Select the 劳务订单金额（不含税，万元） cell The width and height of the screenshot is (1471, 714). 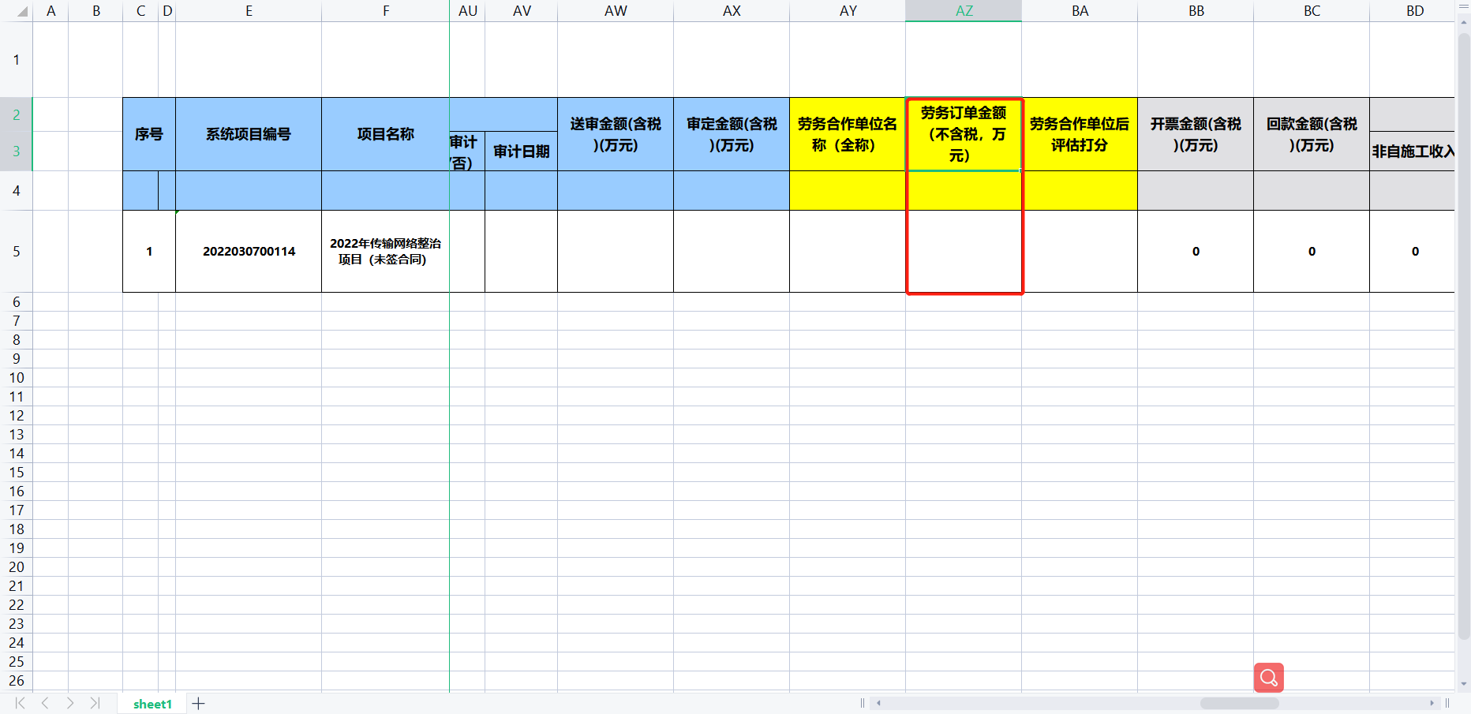[x=964, y=134]
